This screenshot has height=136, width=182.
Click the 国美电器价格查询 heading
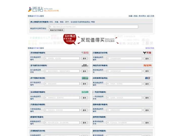coord(100,105)
